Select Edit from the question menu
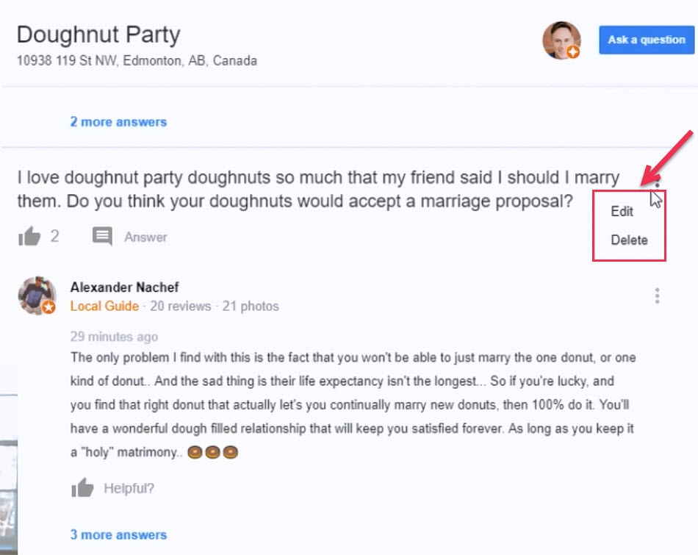698x555 pixels. point(622,212)
